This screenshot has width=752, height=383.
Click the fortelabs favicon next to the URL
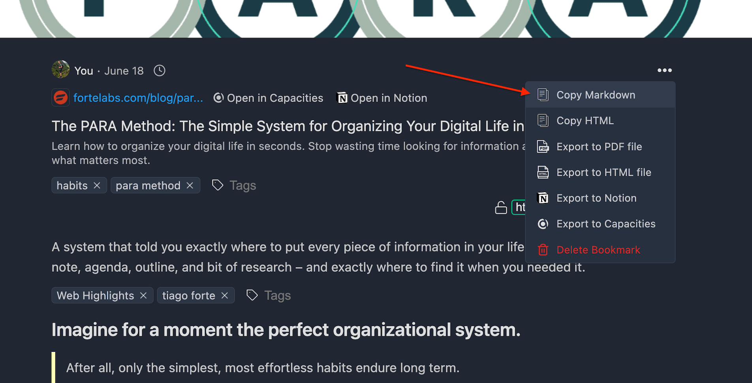60,97
